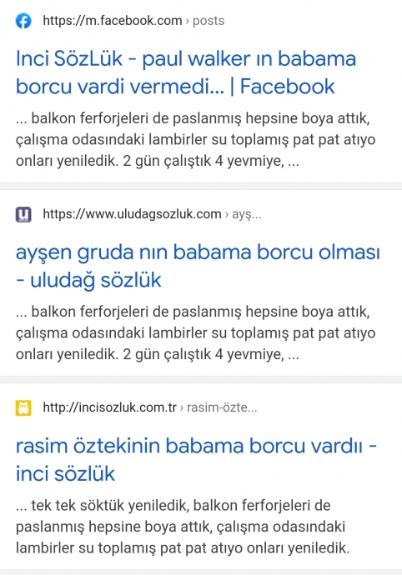Click the 'ayş...' breadcrumb of Uludağ result

tap(247, 214)
